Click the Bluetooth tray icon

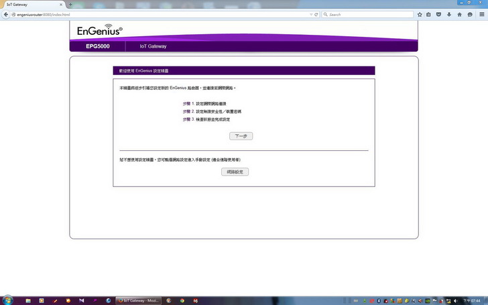(379, 301)
